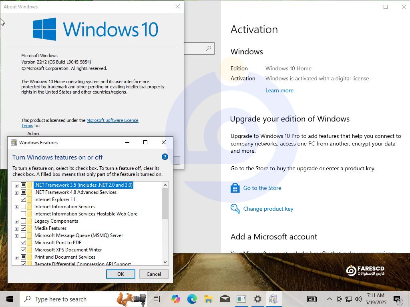
Task: Open the volume speaker tray icon
Action: click(x=358, y=299)
